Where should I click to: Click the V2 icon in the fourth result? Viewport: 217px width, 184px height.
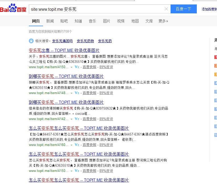pos(77,145)
